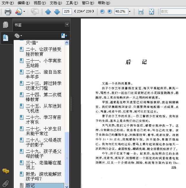Open the 窗口(W) menu
The image size is (186, 188).
[x=88, y=3]
